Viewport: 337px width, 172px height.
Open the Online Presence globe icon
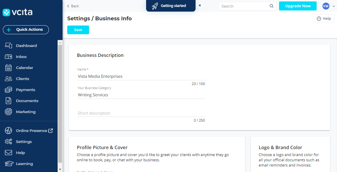tap(8, 131)
